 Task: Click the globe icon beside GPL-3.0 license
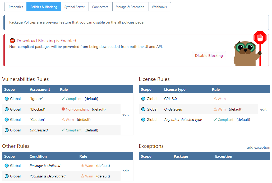(x=143, y=99)
